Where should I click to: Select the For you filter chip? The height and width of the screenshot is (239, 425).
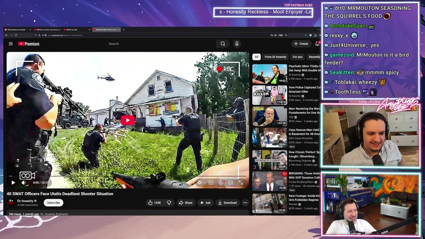(x=297, y=57)
